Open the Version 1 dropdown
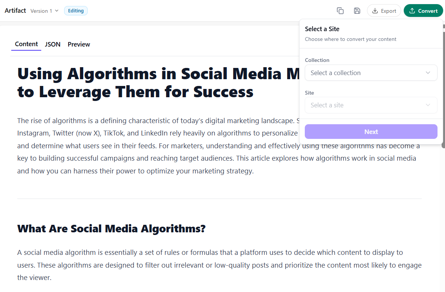This screenshot has height=292, width=445. 45,11
